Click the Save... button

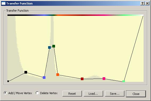115,94
